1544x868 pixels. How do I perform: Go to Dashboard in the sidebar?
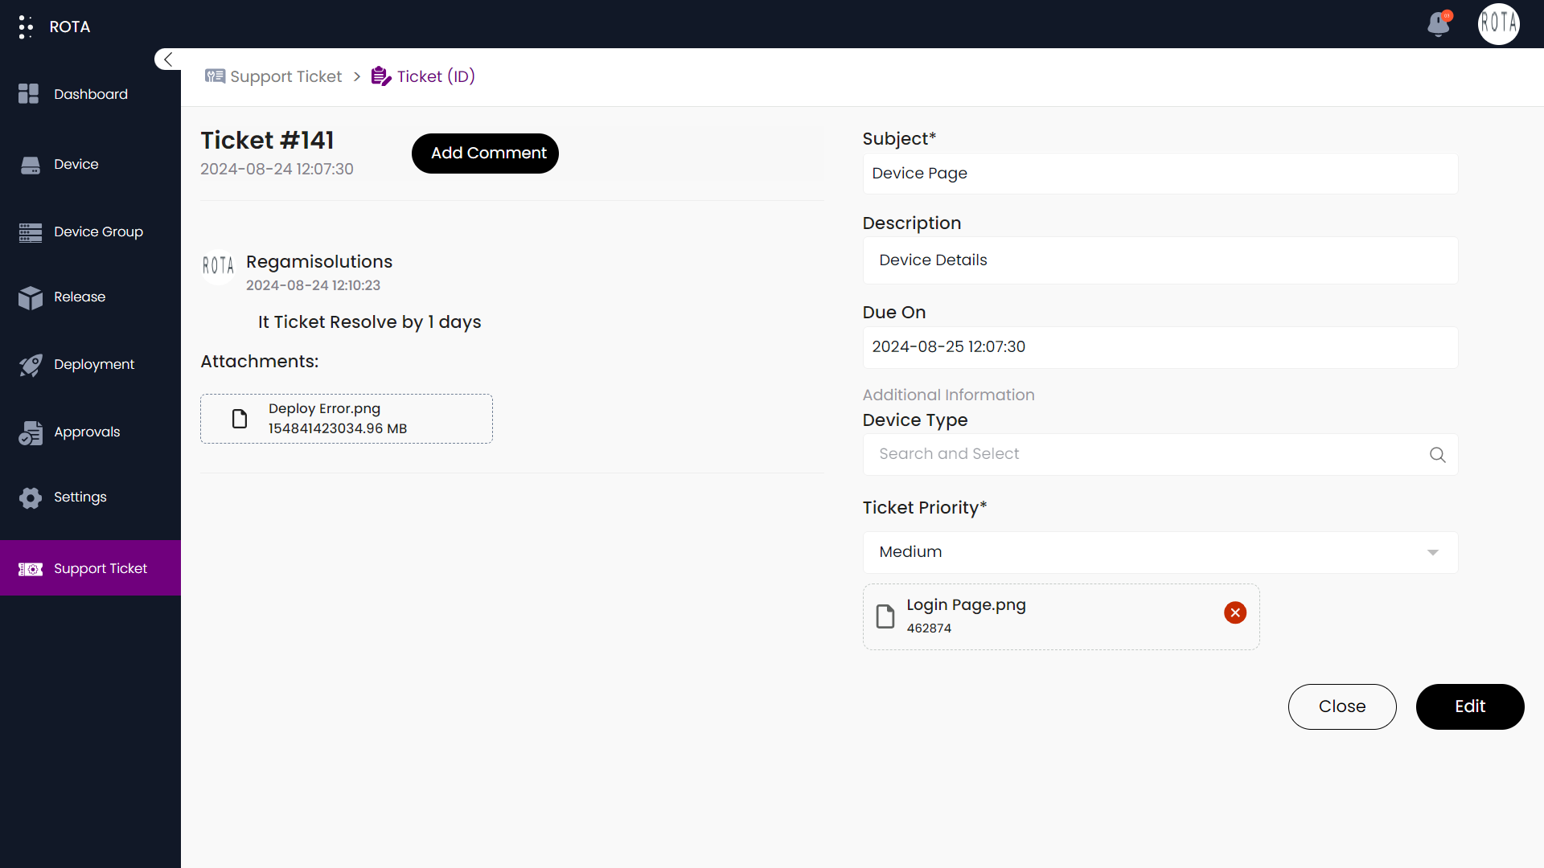(90, 94)
